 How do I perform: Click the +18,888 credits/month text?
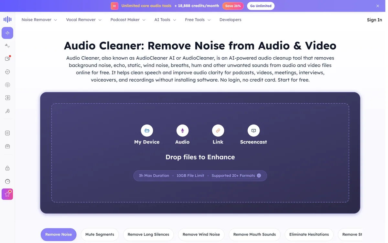(197, 6)
